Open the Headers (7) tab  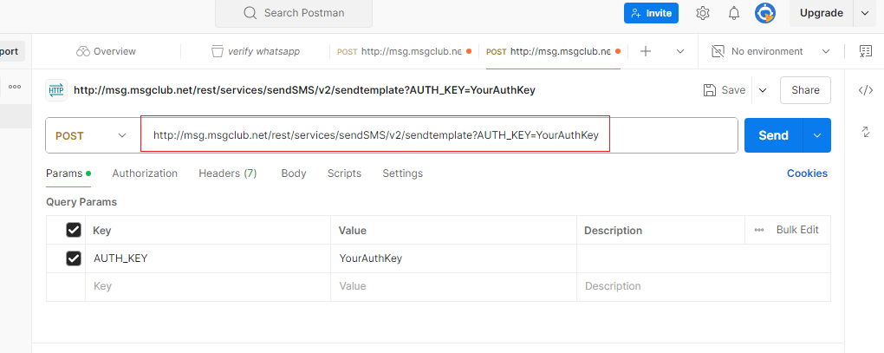(x=228, y=173)
